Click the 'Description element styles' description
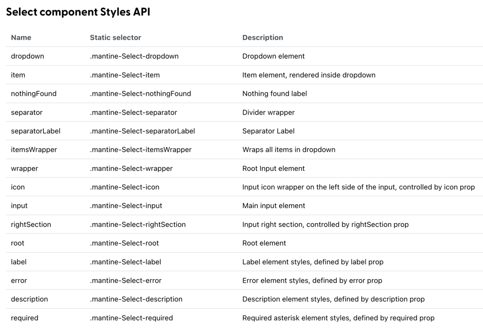Screen dimensions: 483x328 pos(333,299)
